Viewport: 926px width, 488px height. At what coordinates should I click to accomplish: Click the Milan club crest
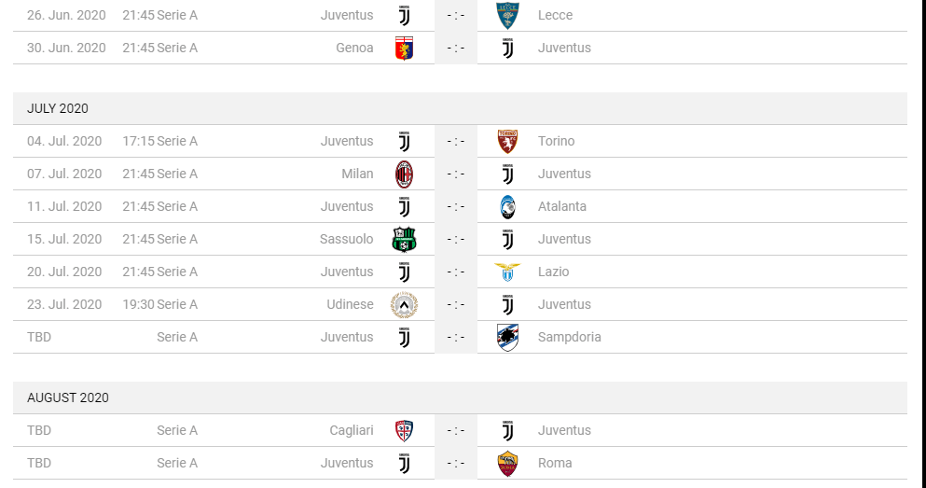click(x=404, y=174)
